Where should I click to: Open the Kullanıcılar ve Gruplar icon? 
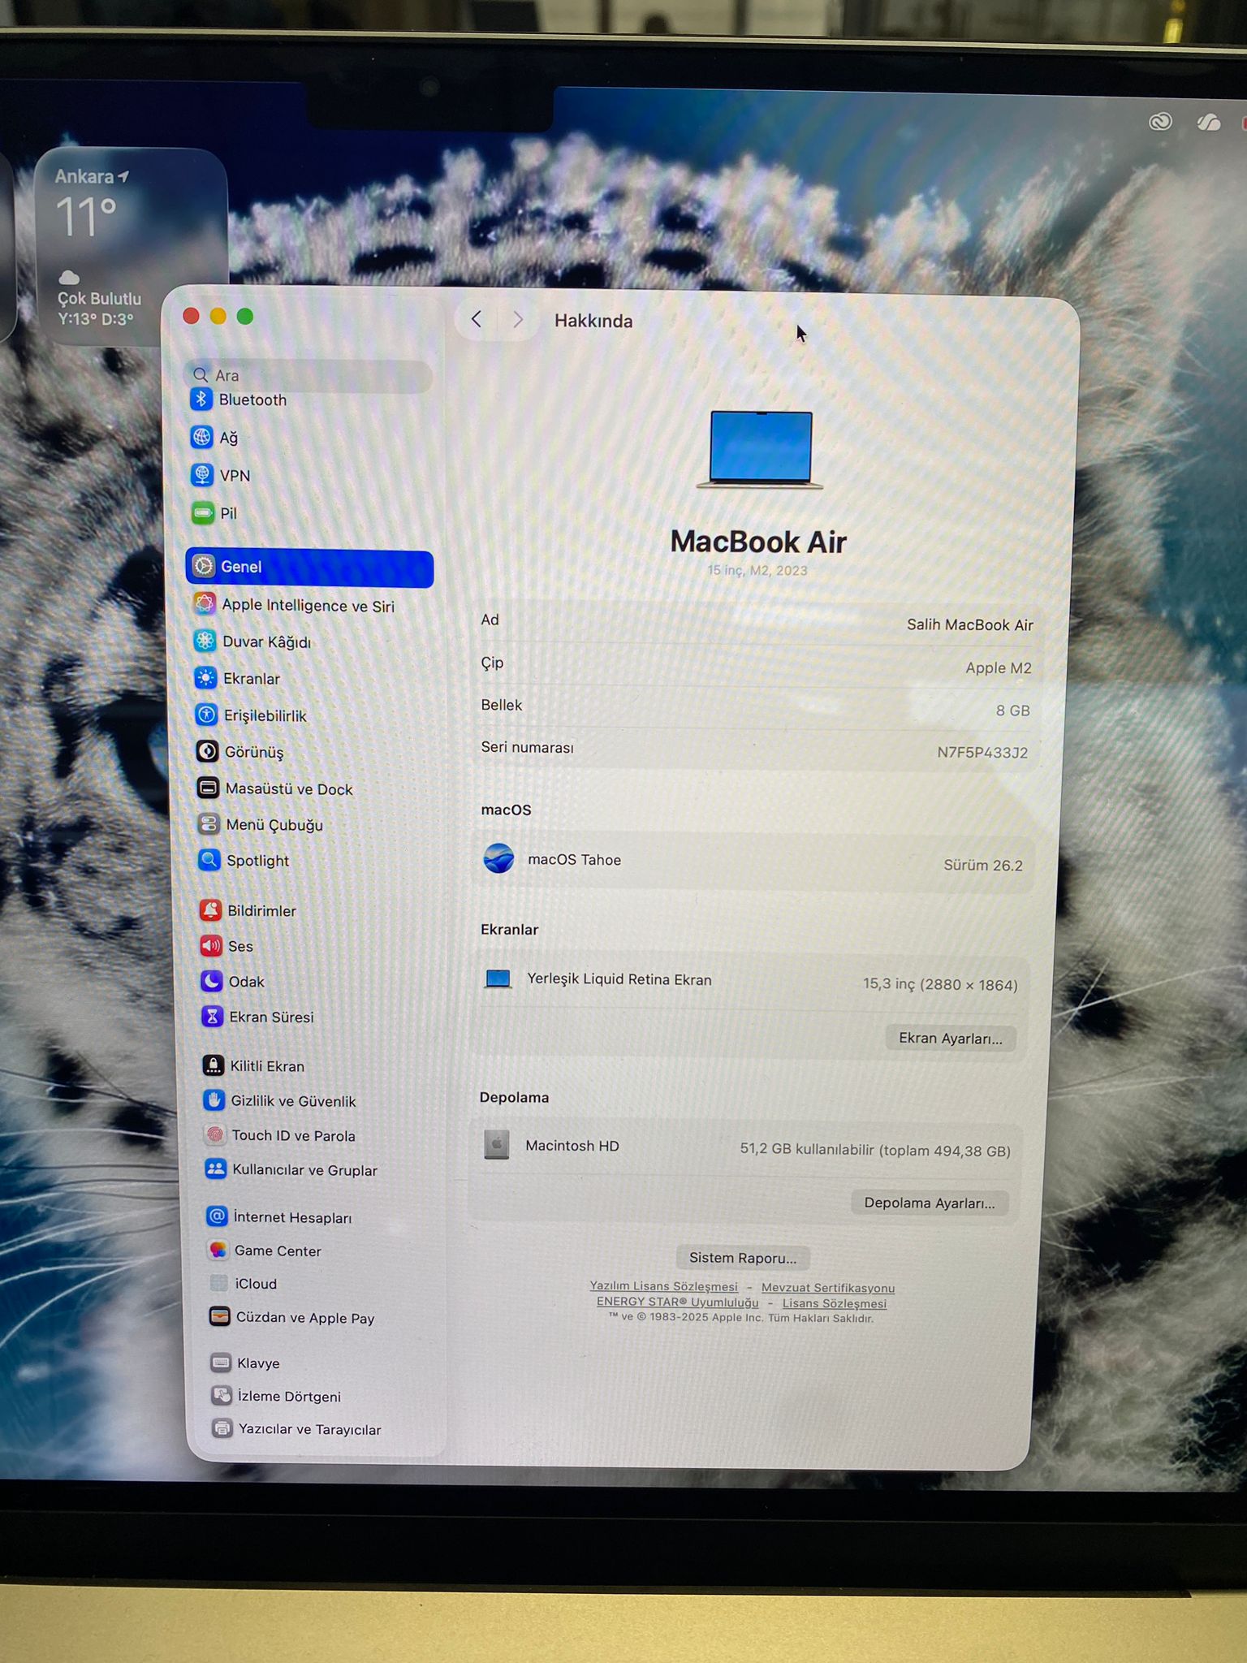[x=216, y=1168]
